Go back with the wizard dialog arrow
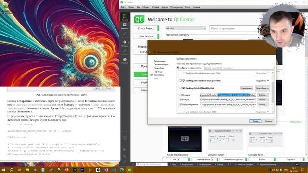 [x=150, y=52]
